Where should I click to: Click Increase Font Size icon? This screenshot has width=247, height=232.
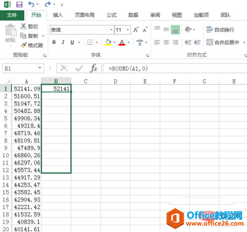[136, 30]
